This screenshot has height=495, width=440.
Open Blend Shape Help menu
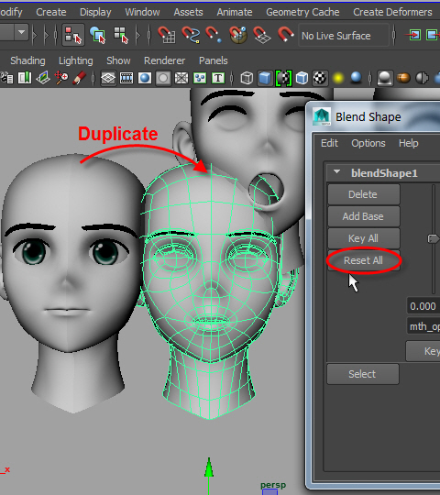pos(409,143)
